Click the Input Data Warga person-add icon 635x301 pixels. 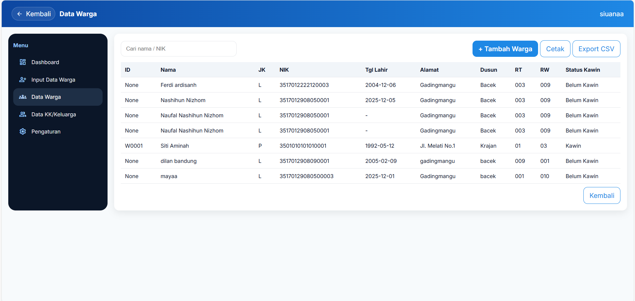[23, 80]
